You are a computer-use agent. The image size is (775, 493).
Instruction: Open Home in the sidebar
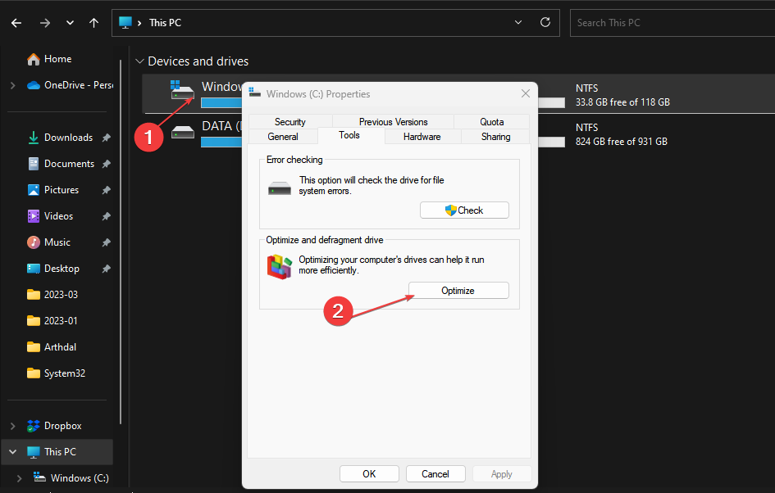coord(58,59)
